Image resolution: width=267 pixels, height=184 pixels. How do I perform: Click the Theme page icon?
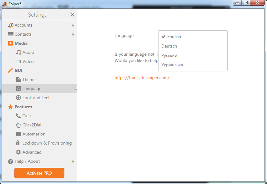[x=18, y=79]
